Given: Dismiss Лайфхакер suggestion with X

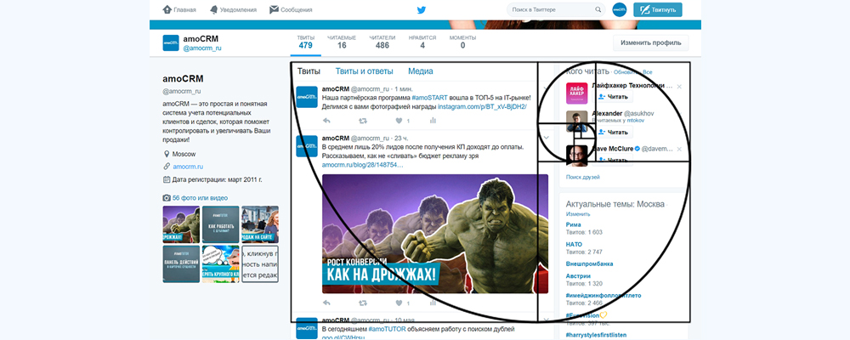Looking at the screenshot, I should point(678,87).
